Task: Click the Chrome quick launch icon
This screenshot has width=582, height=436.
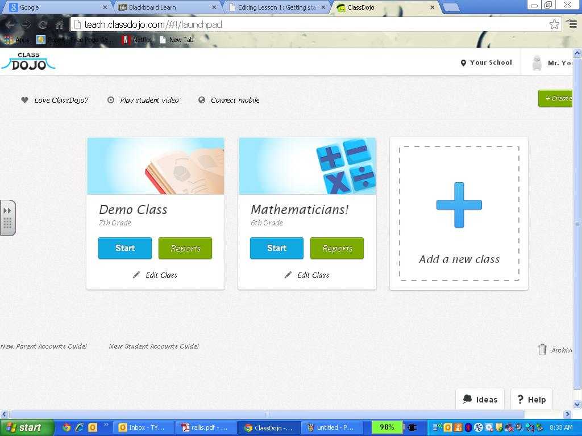Action: click(66, 427)
